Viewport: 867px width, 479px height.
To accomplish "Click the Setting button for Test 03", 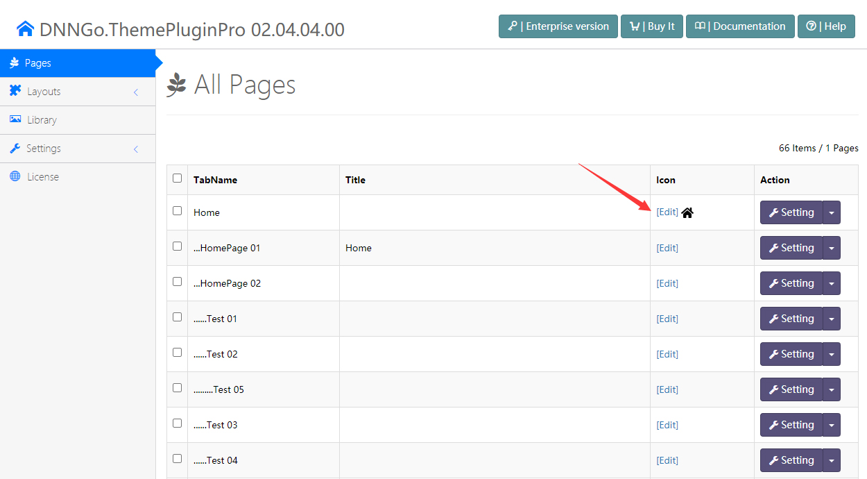I will click(x=791, y=425).
